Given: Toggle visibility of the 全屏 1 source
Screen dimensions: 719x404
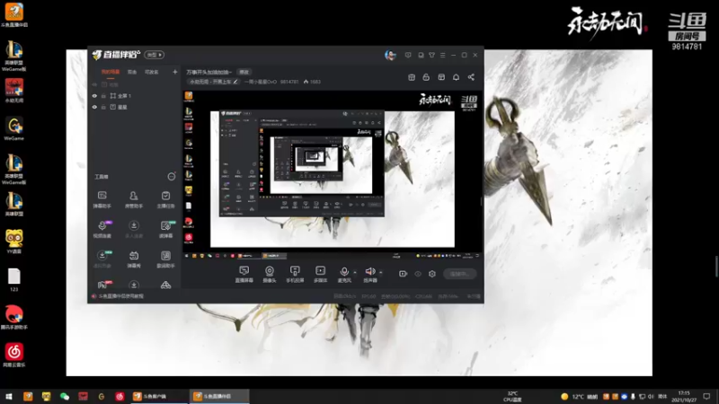Looking at the screenshot, I should [94, 96].
